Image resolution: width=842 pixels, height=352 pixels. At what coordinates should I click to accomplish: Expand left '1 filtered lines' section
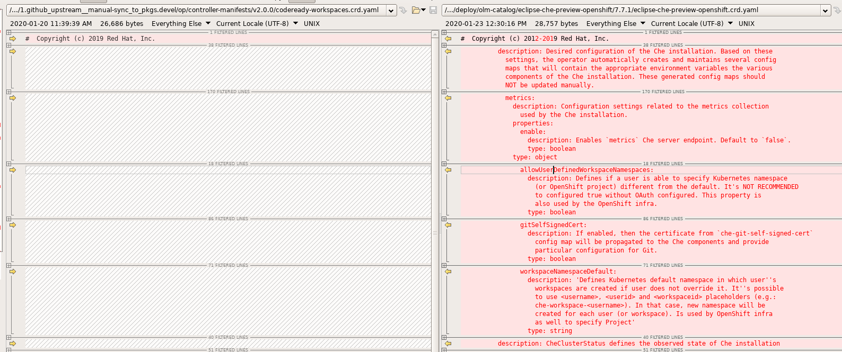click(8, 32)
